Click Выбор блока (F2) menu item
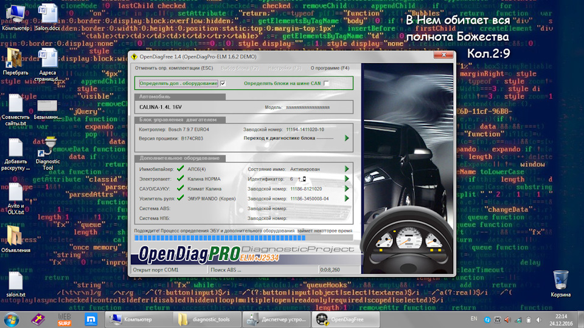 (x=240, y=68)
